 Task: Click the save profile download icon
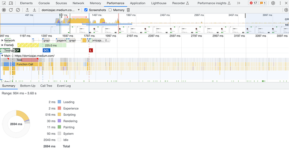[34, 10]
